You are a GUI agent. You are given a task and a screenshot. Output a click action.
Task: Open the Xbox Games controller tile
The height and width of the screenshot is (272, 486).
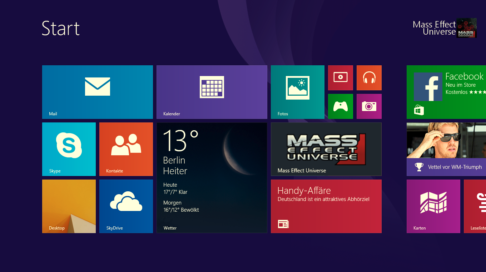tap(340, 106)
